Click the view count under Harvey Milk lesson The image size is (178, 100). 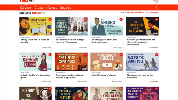pos(47,47)
